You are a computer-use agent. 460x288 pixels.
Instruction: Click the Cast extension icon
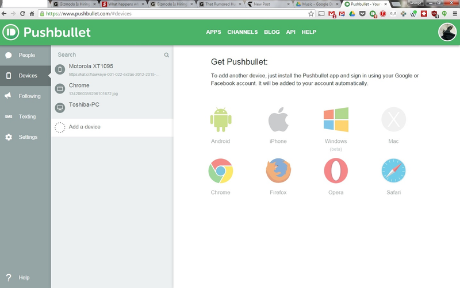pyautogui.click(x=321, y=13)
